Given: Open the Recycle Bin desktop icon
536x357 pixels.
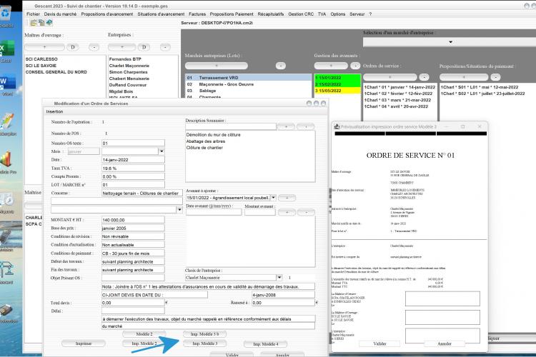Looking at the screenshot, I should [x=6, y=14].
